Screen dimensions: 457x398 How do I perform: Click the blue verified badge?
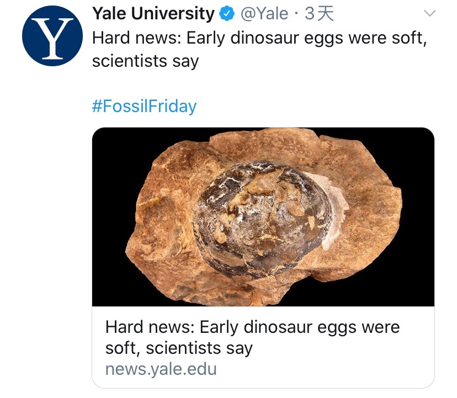pyautogui.click(x=227, y=14)
